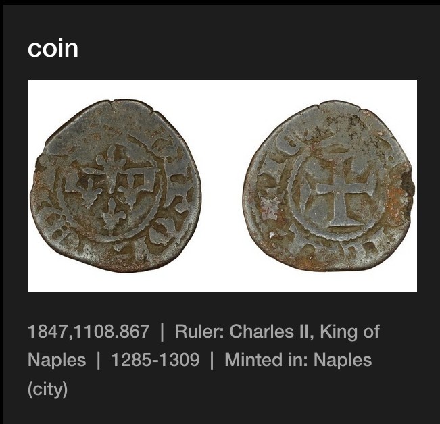Select museum number 1847,1108.867
This screenshot has width=440, height=424.
[89, 332]
